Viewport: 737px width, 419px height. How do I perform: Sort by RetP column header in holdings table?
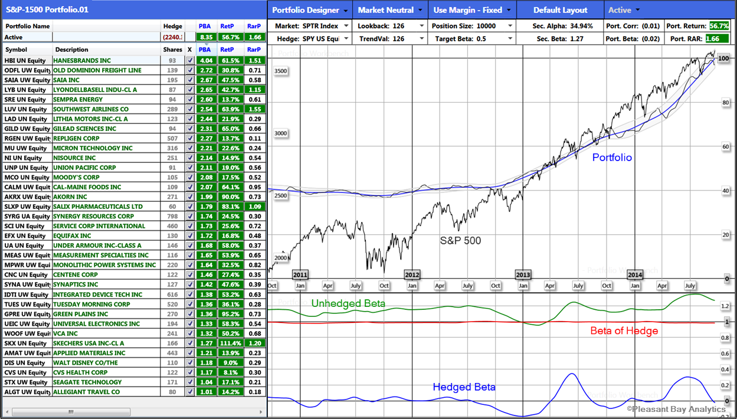click(230, 50)
